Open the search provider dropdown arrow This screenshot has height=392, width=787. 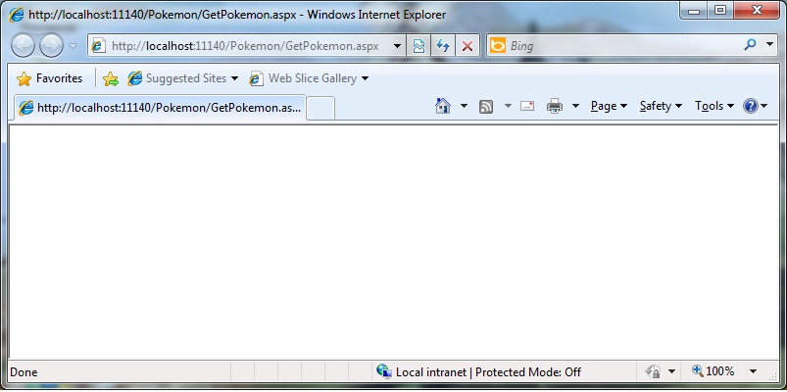coord(770,45)
